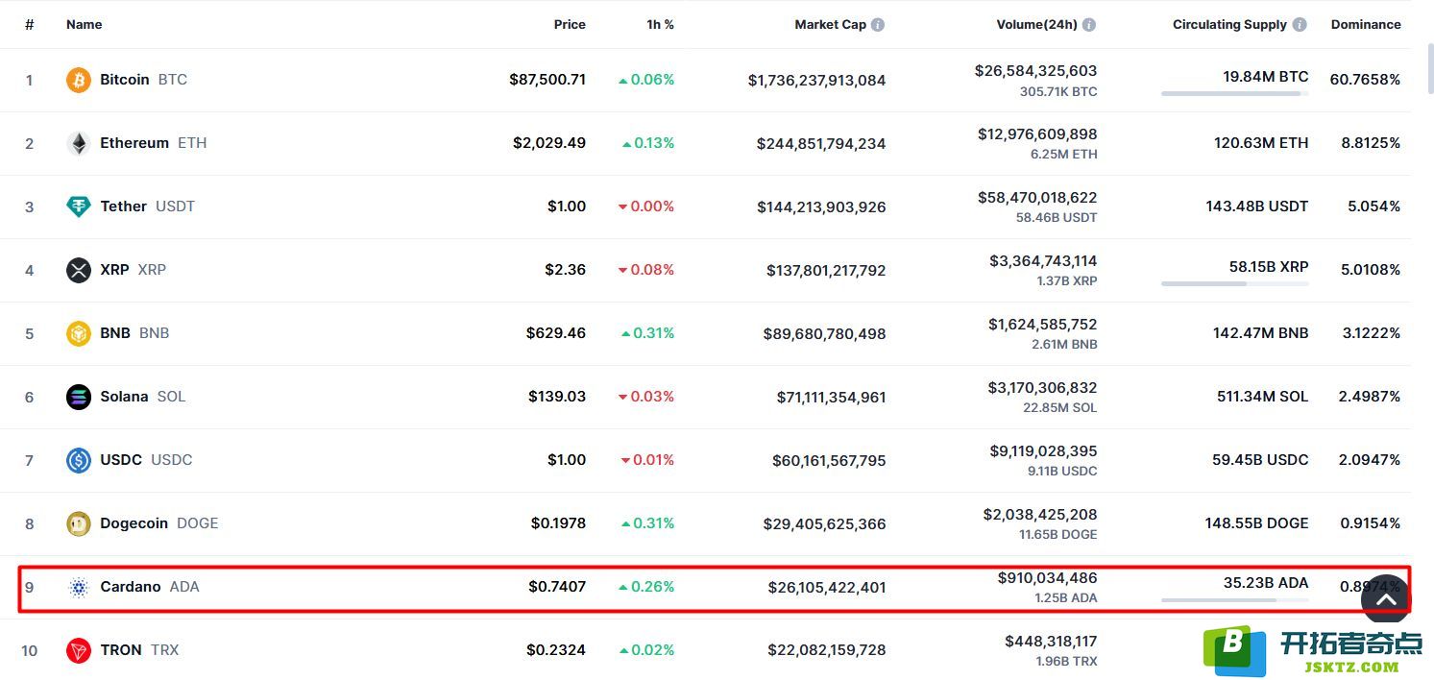Select Ethereum's 1h change 0.13%
The image size is (1434, 680).
point(648,143)
